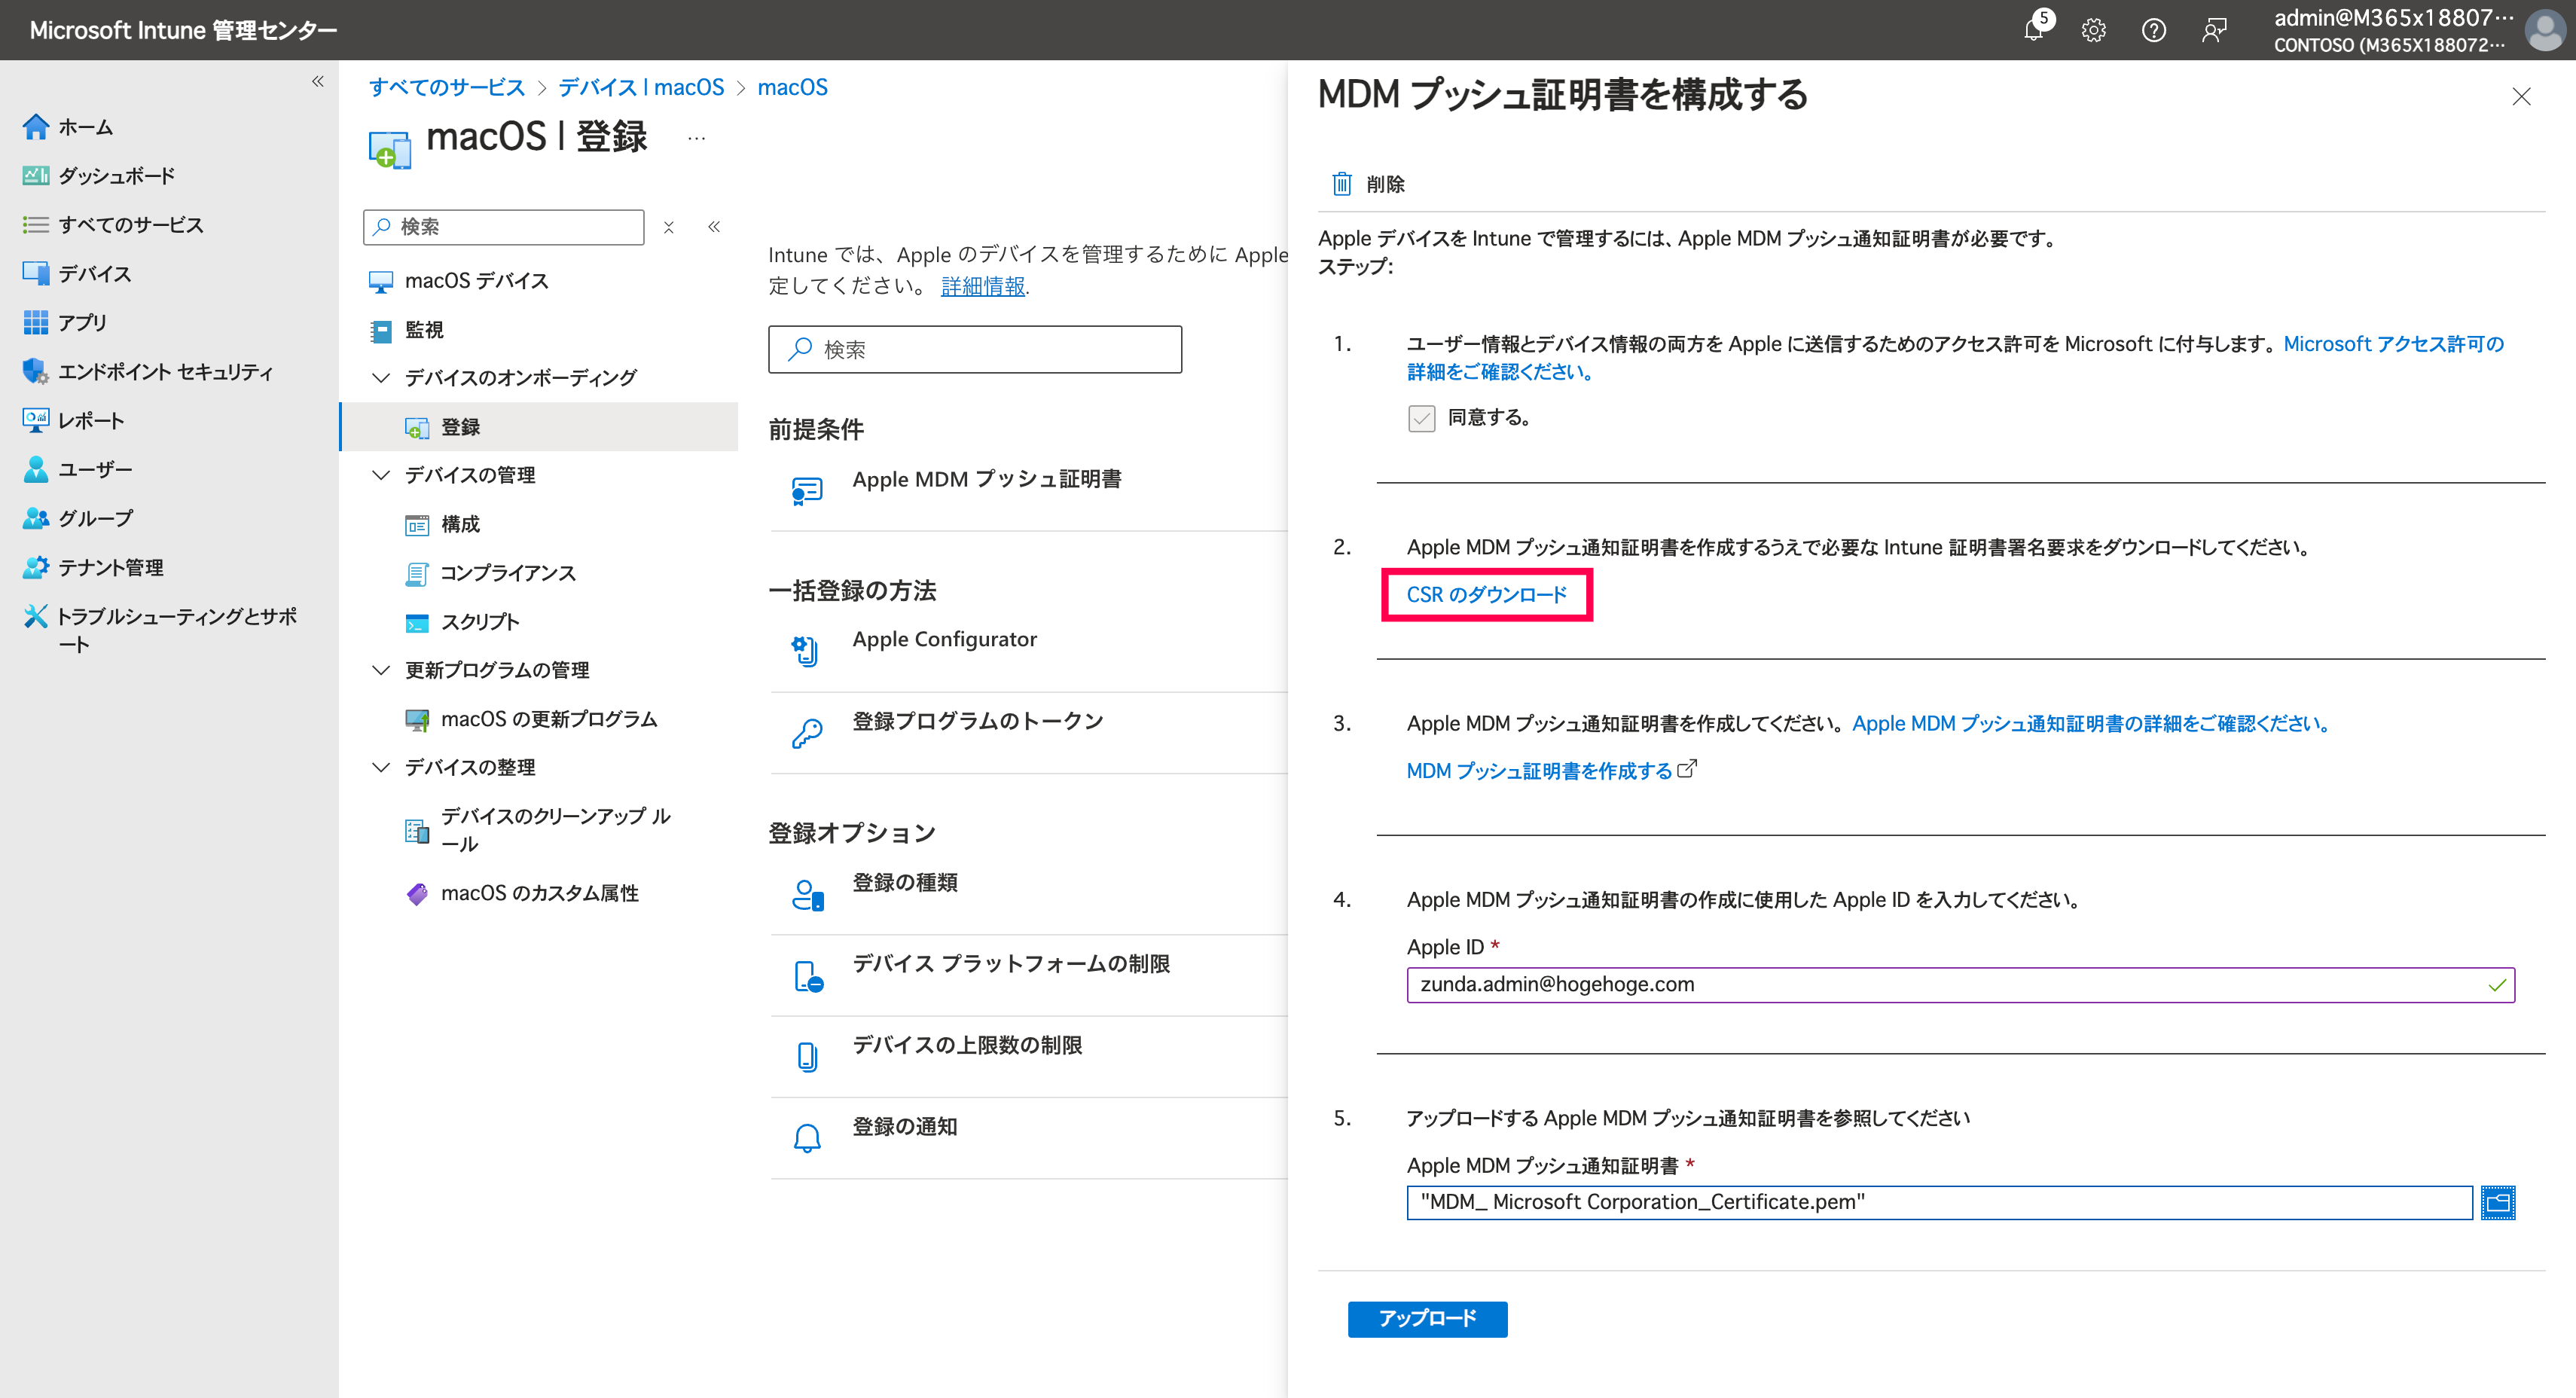Click the アップロード button
The image size is (2576, 1398).
point(1427,1319)
